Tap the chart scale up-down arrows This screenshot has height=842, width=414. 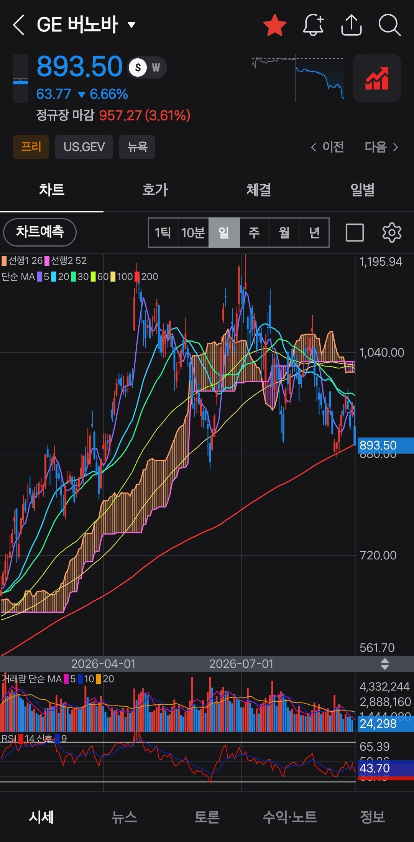tap(385, 664)
